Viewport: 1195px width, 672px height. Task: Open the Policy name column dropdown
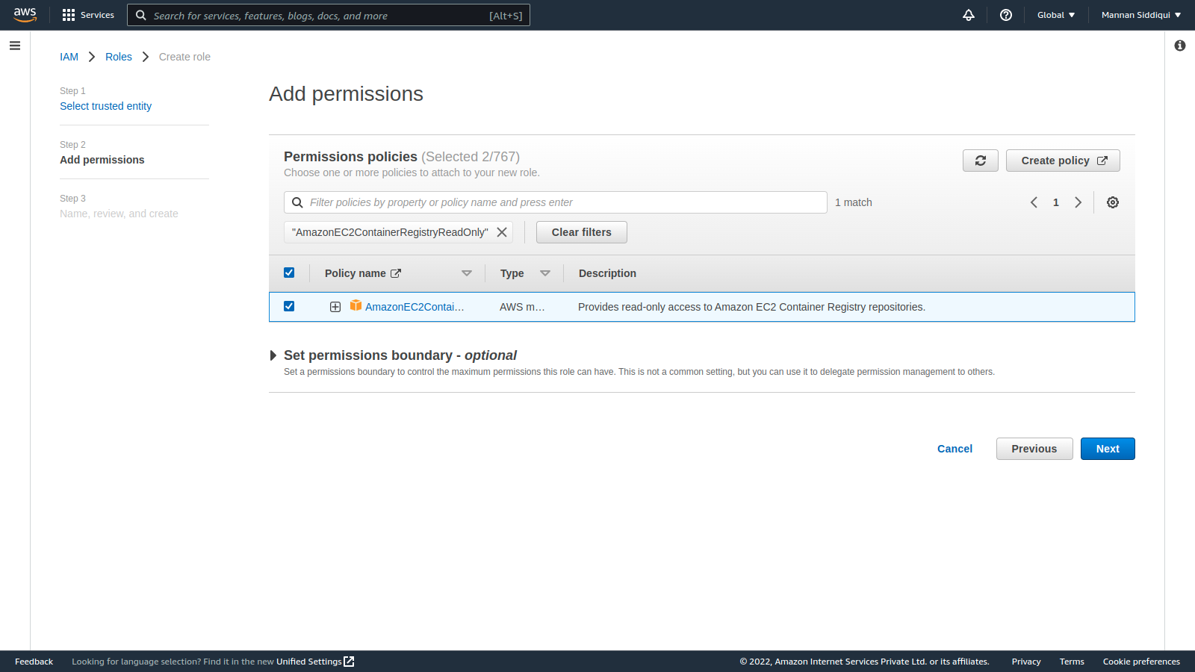coord(466,273)
